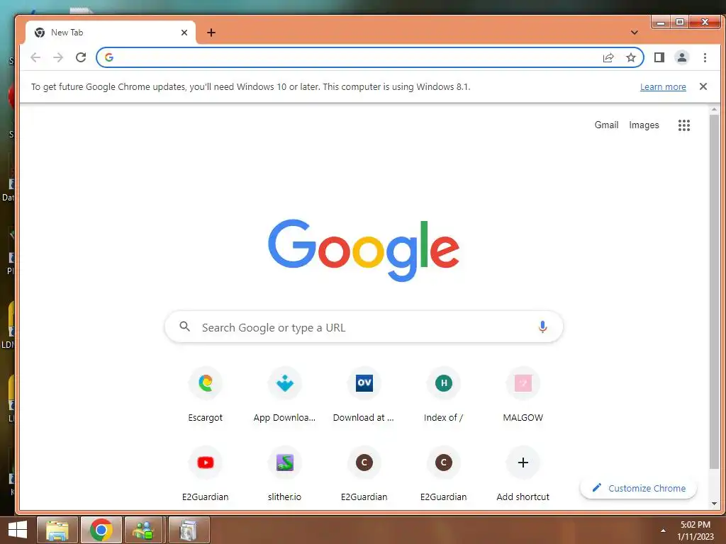726x544 pixels.
Task: Open the Index of / shortcut
Action: coord(444,395)
